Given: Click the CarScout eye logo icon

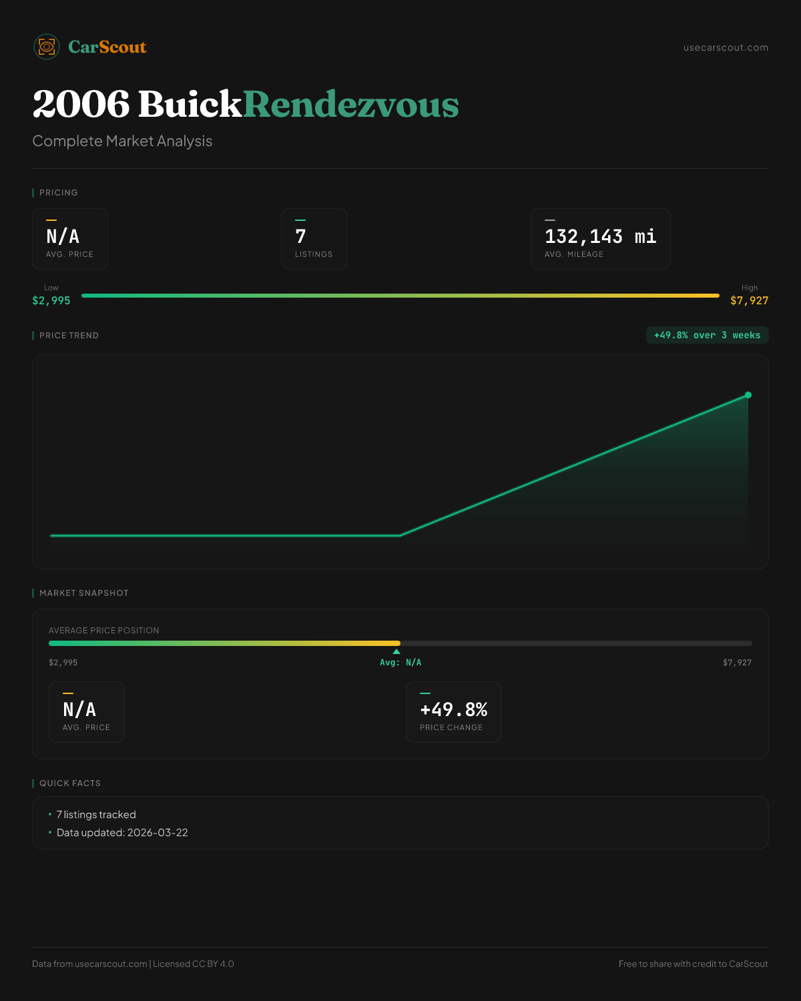Looking at the screenshot, I should click(x=47, y=47).
